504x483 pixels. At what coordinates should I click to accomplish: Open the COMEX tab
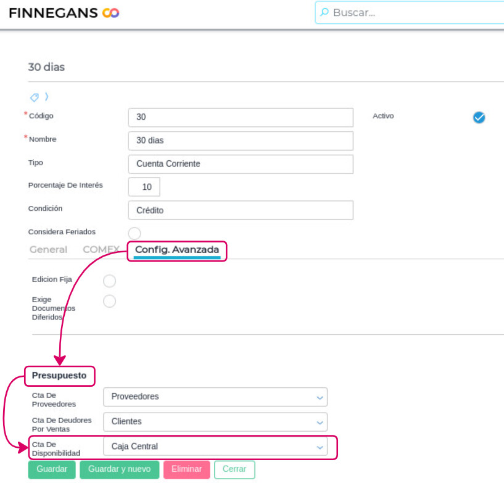coord(100,250)
